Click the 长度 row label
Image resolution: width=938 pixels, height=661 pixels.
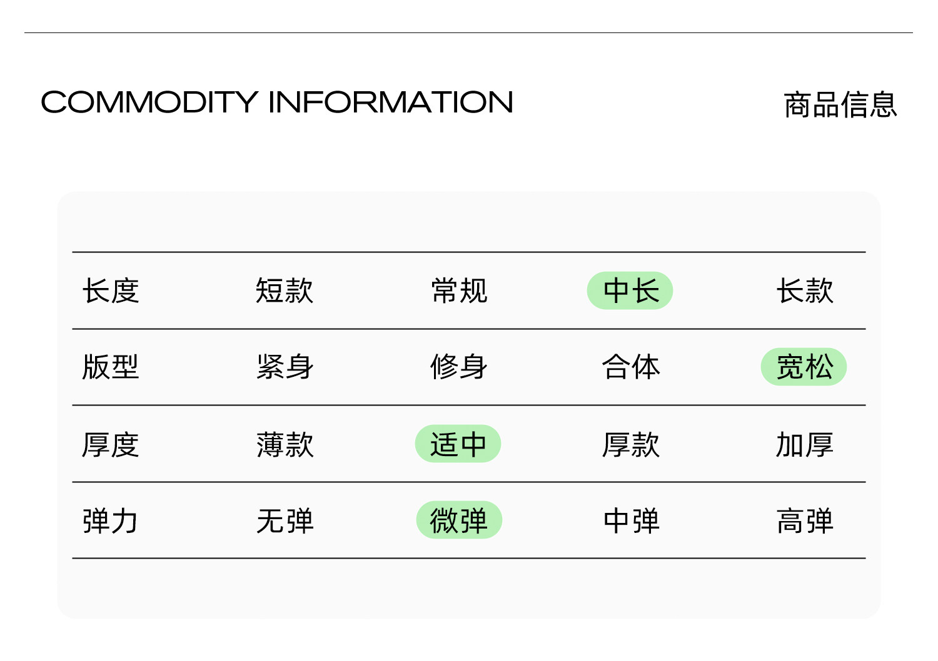[x=111, y=291]
